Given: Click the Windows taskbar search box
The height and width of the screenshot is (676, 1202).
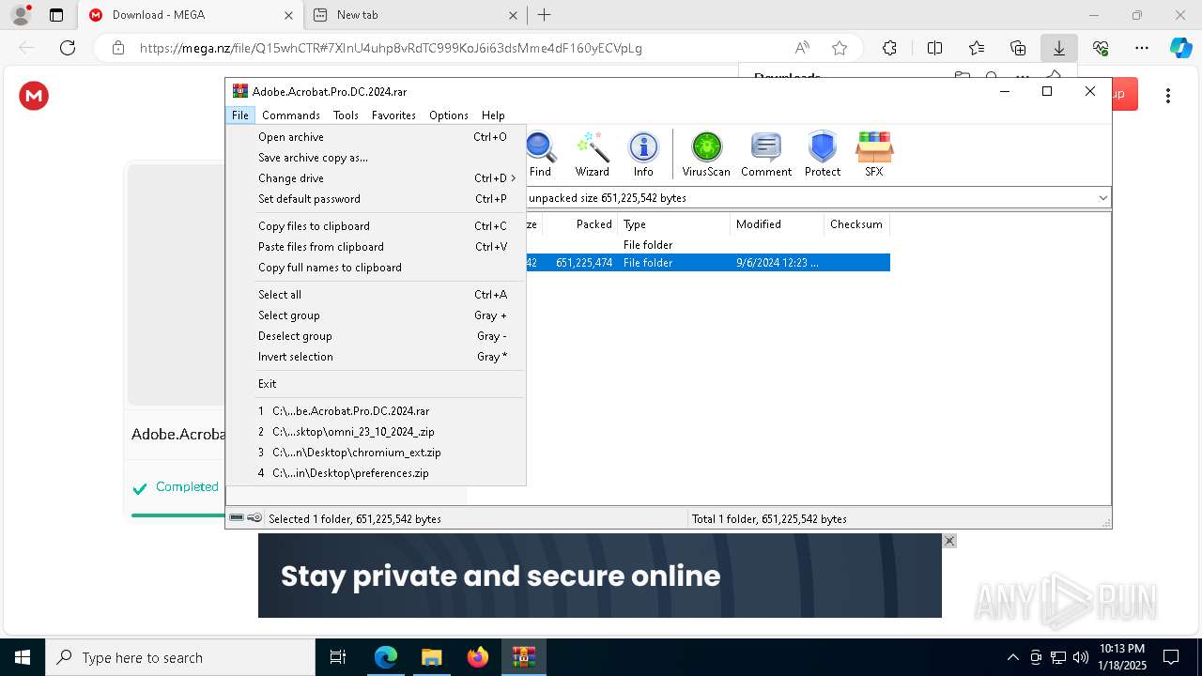Looking at the screenshot, I should 180,657.
